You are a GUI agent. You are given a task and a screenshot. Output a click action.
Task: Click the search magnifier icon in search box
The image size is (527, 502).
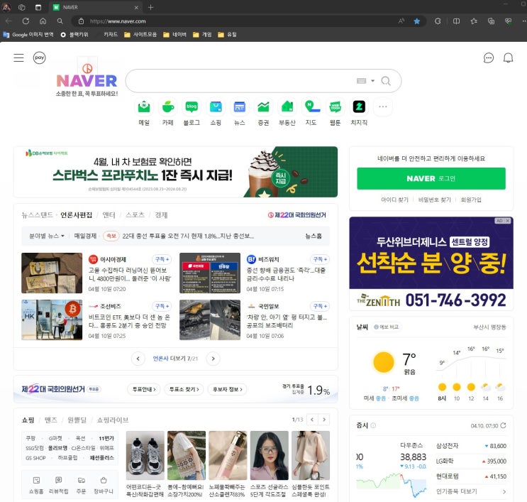pyautogui.click(x=386, y=81)
